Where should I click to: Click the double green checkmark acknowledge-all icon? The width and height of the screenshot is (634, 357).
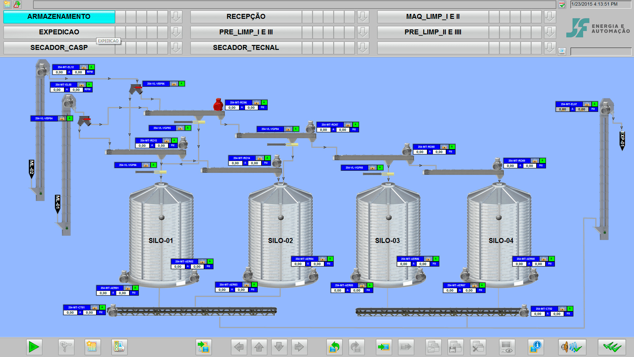point(612,347)
